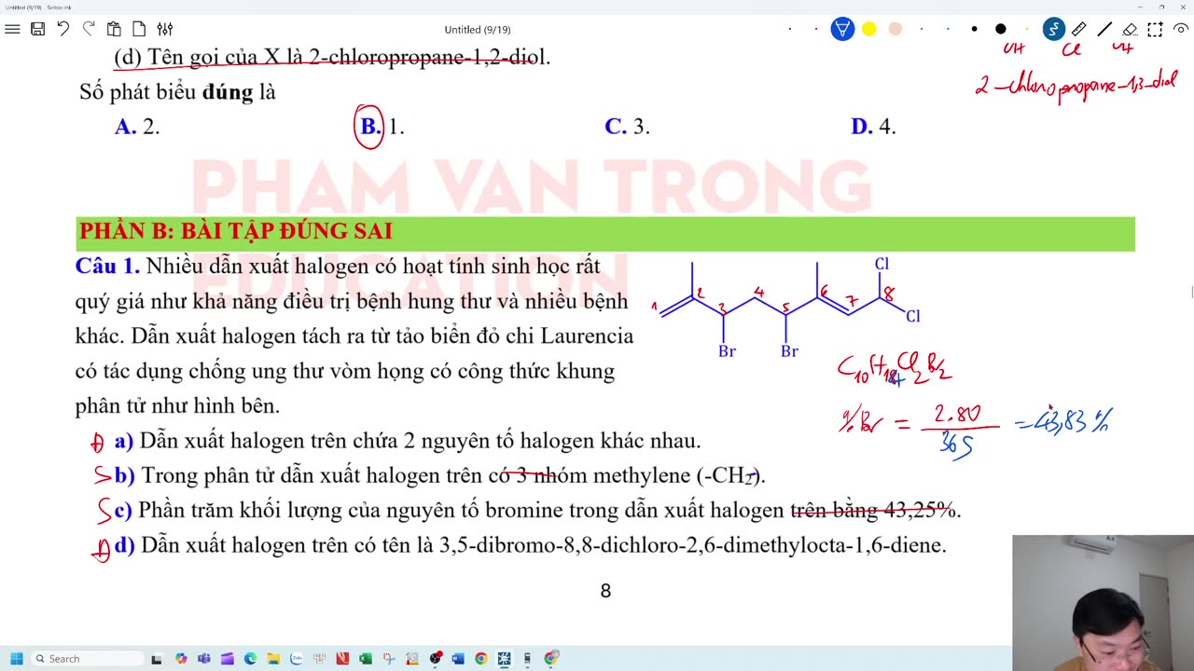Click answer option D. 4.
1194x671 pixels.
coord(873,127)
